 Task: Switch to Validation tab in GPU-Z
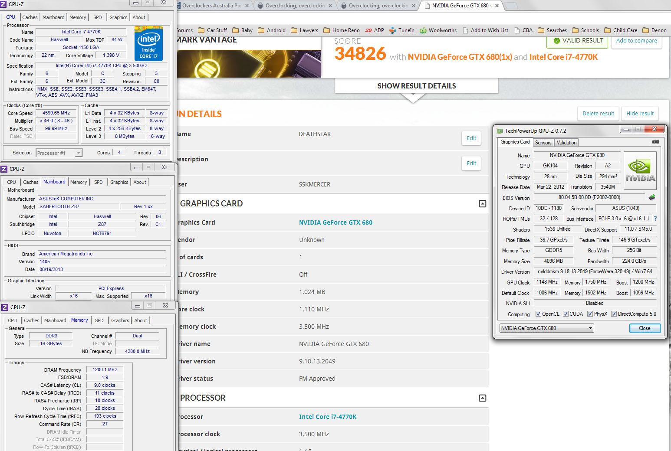coord(566,143)
